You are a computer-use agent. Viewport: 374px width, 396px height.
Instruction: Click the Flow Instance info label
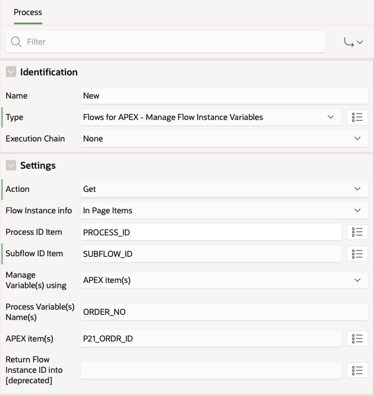39,210
